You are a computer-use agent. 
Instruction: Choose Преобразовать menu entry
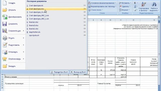(14, 17)
